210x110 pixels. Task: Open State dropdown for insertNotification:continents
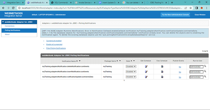(131, 72)
